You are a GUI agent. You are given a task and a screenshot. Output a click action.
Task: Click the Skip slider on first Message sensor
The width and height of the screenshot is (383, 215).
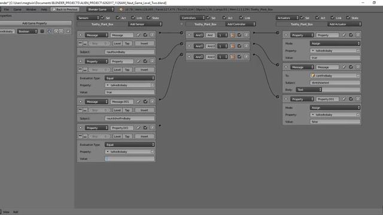point(99,44)
